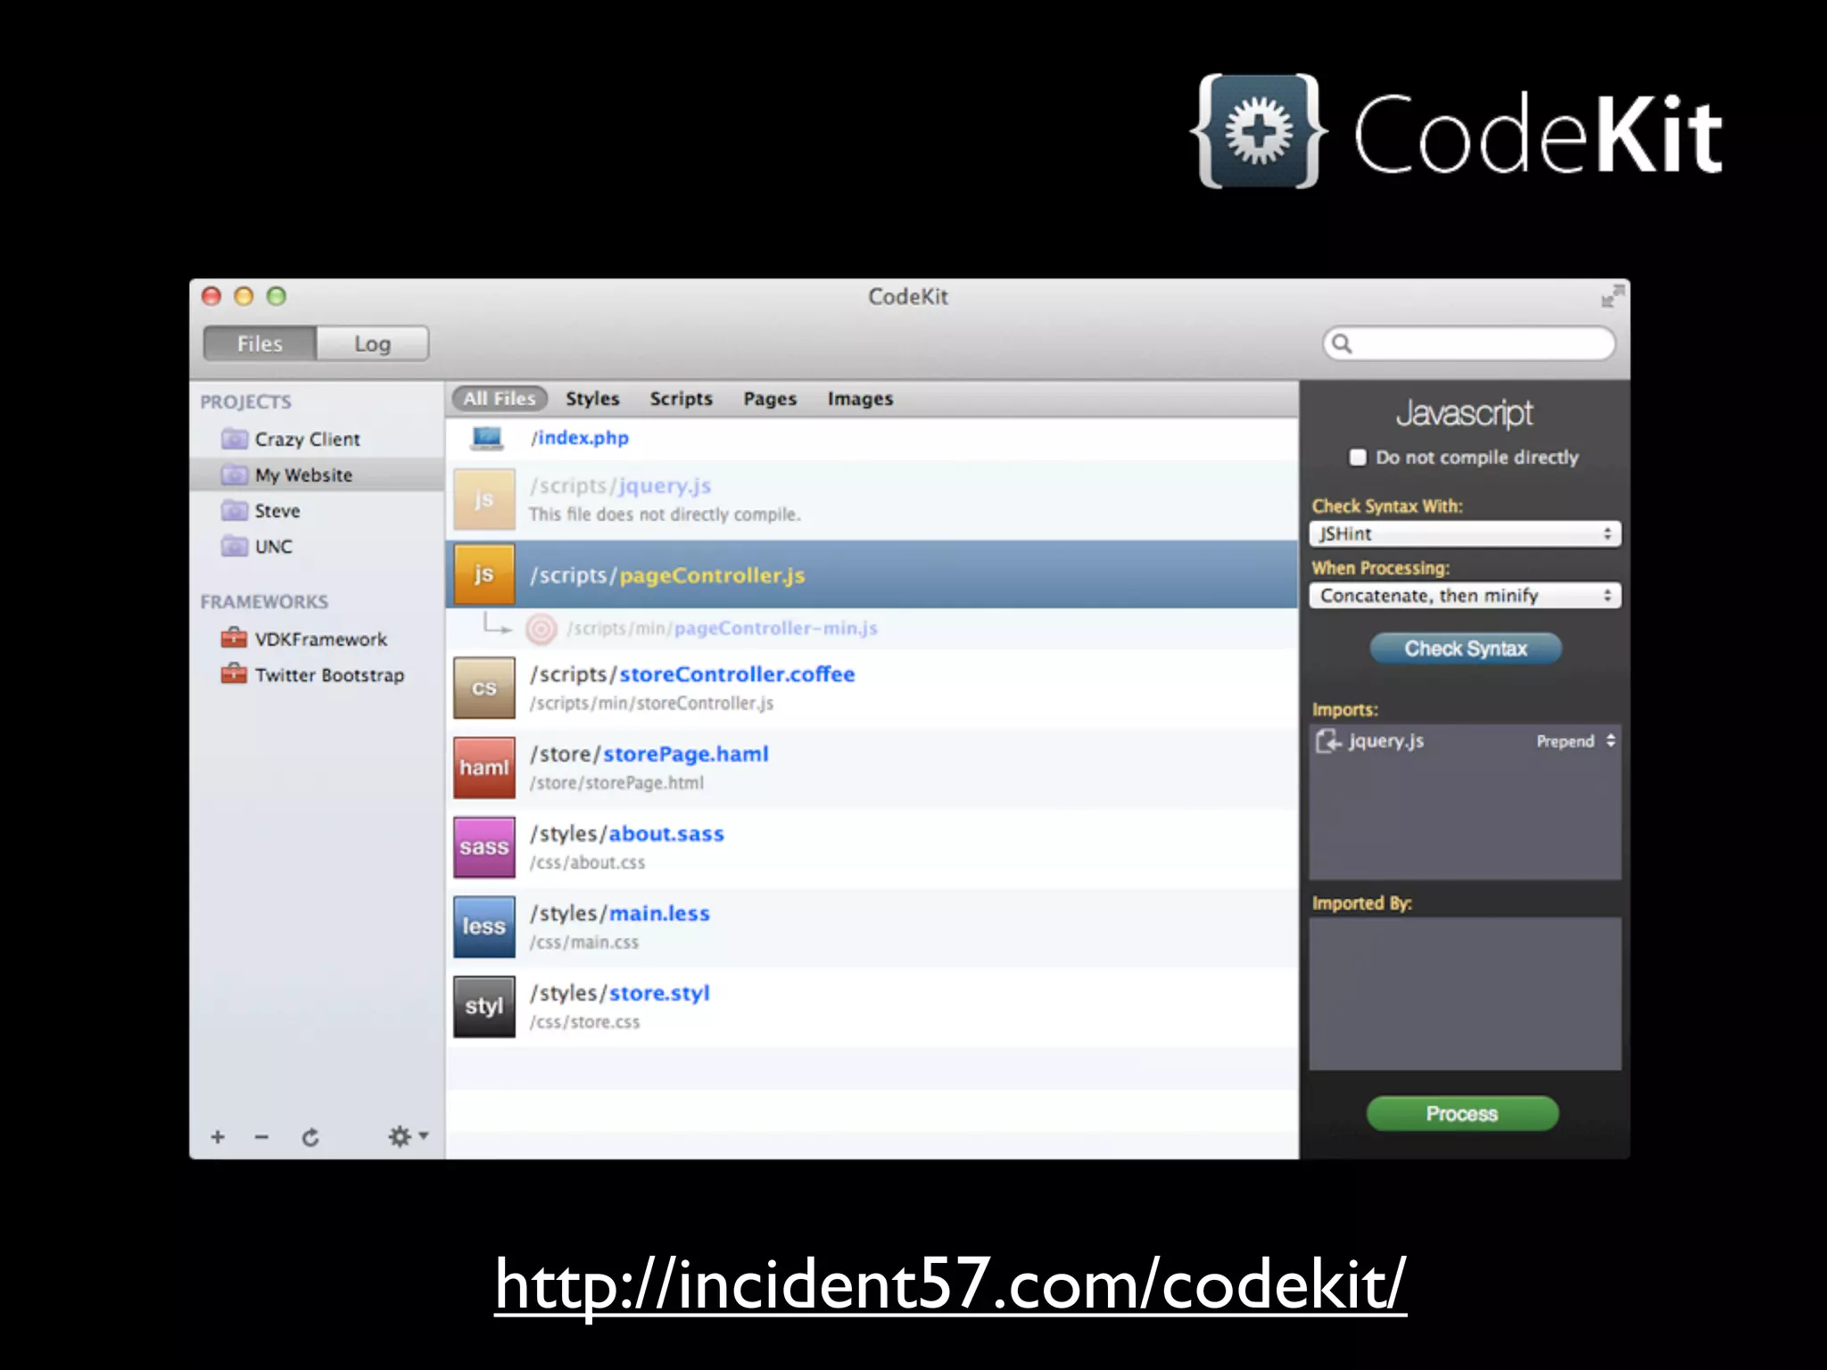
Task: Open the 'Concatenate, then minify' dropdown
Action: pos(1464,595)
